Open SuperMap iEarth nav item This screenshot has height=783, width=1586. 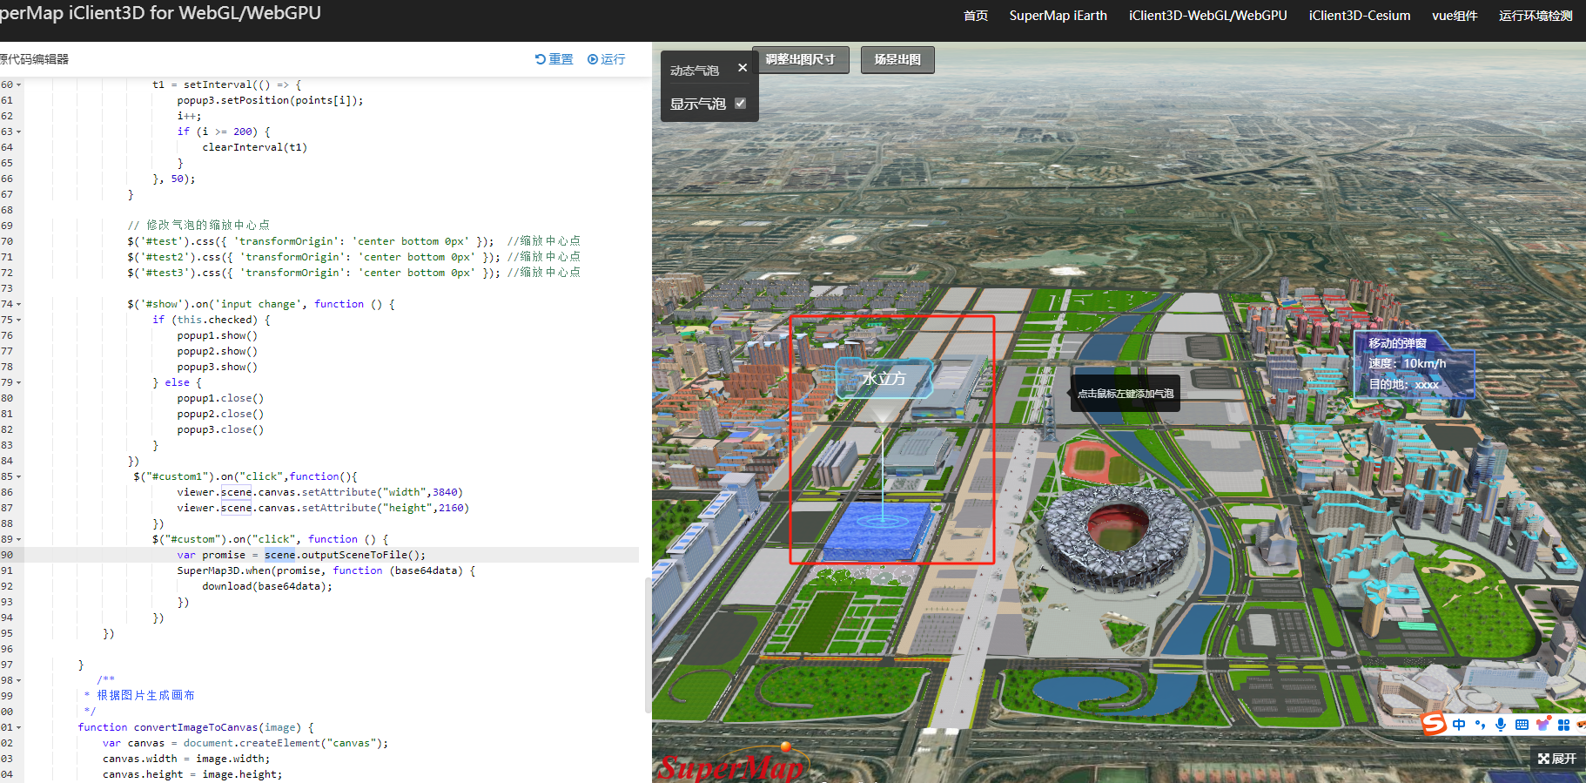click(1058, 16)
